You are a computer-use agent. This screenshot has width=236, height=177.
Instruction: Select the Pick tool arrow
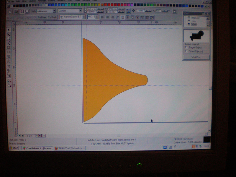click(x=9, y=30)
